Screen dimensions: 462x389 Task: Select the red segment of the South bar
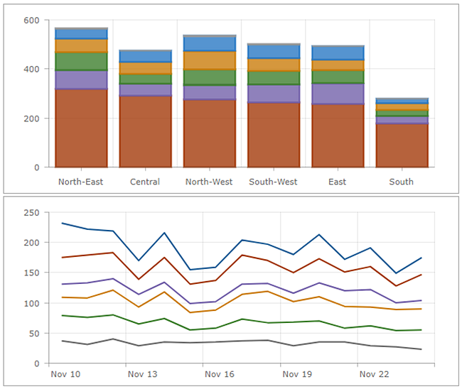tap(401, 146)
